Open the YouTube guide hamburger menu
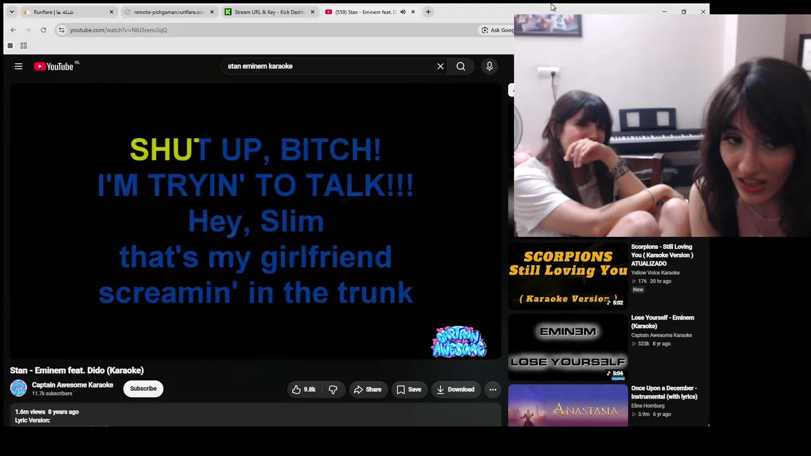The height and width of the screenshot is (456, 811). [18, 66]
